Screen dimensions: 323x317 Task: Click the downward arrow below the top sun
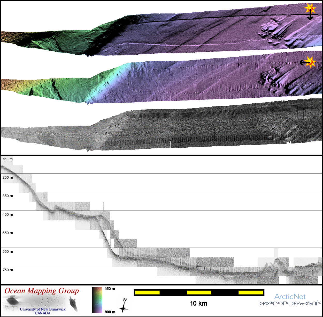pyautogui.click(x=310, y=16)
